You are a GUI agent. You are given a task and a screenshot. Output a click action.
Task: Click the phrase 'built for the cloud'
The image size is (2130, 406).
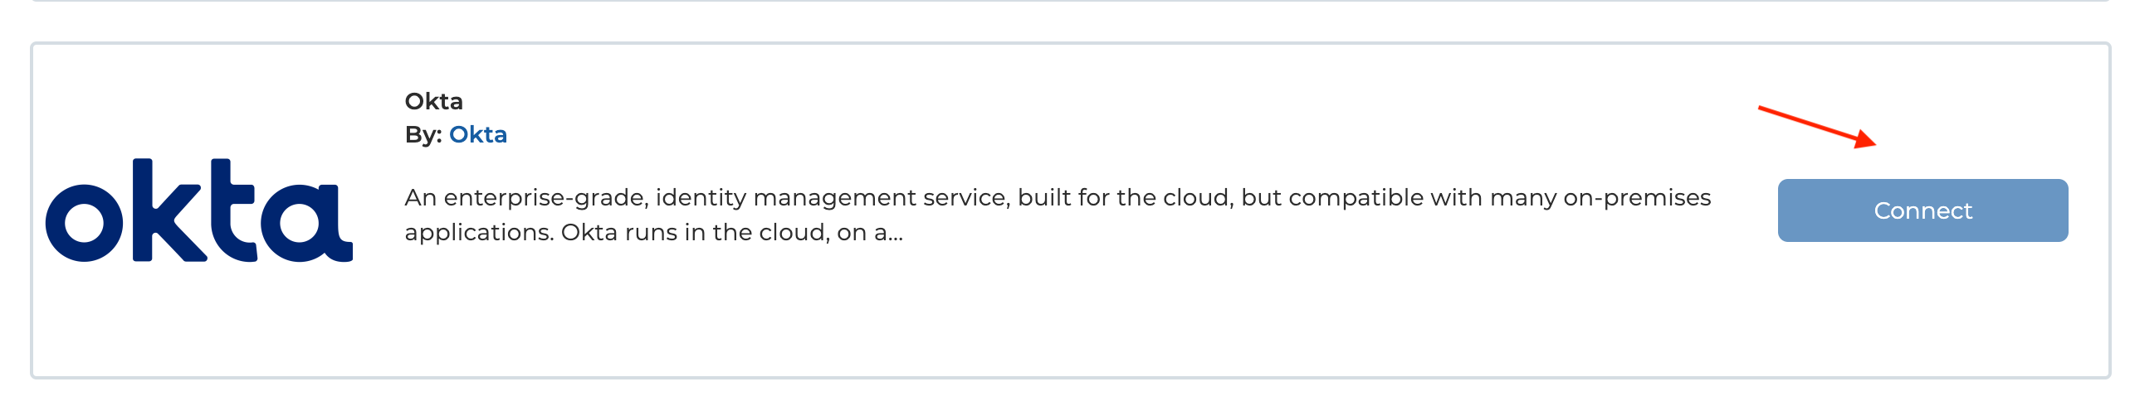(x=1124, y=197)
